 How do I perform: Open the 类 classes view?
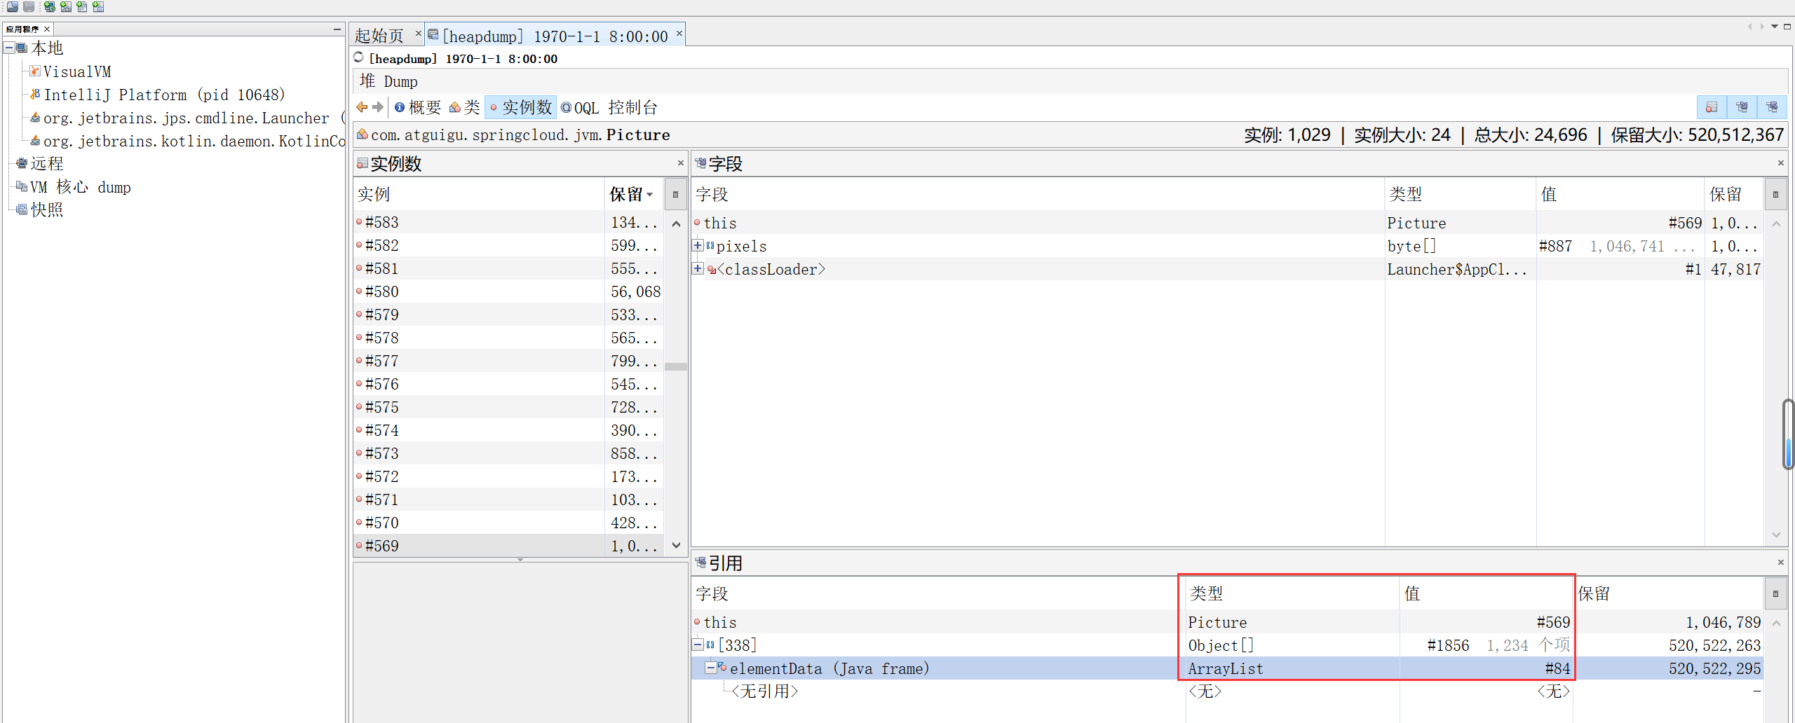point(465,107)
